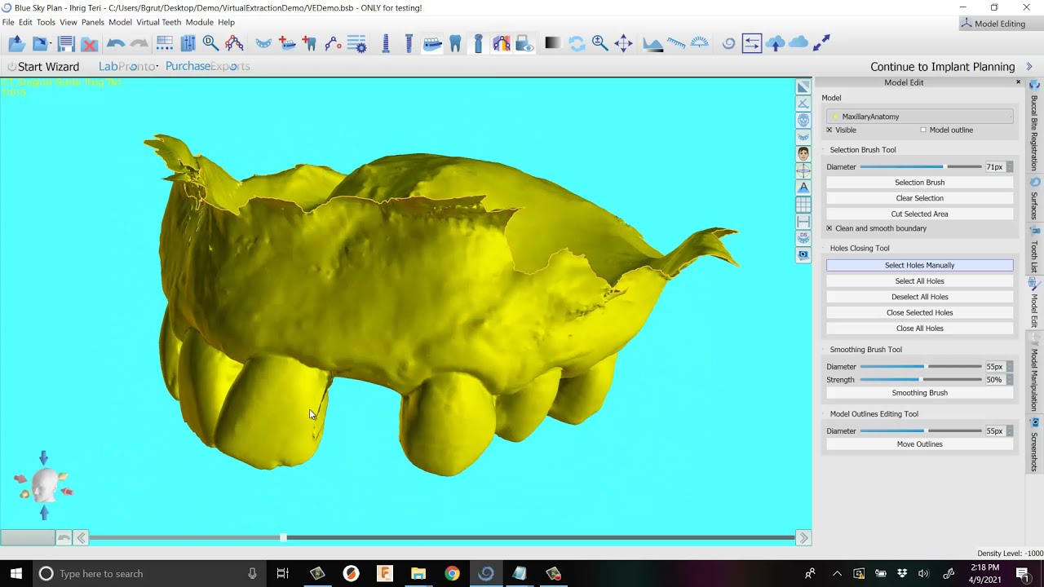Click the redo arrow in toolbar
The height and width of the screenshot is (587, 1044).
(x=139, y=44)
